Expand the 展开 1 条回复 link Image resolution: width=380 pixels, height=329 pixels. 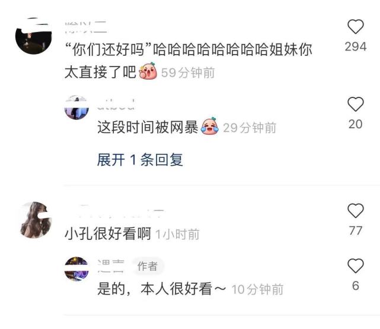140,160
